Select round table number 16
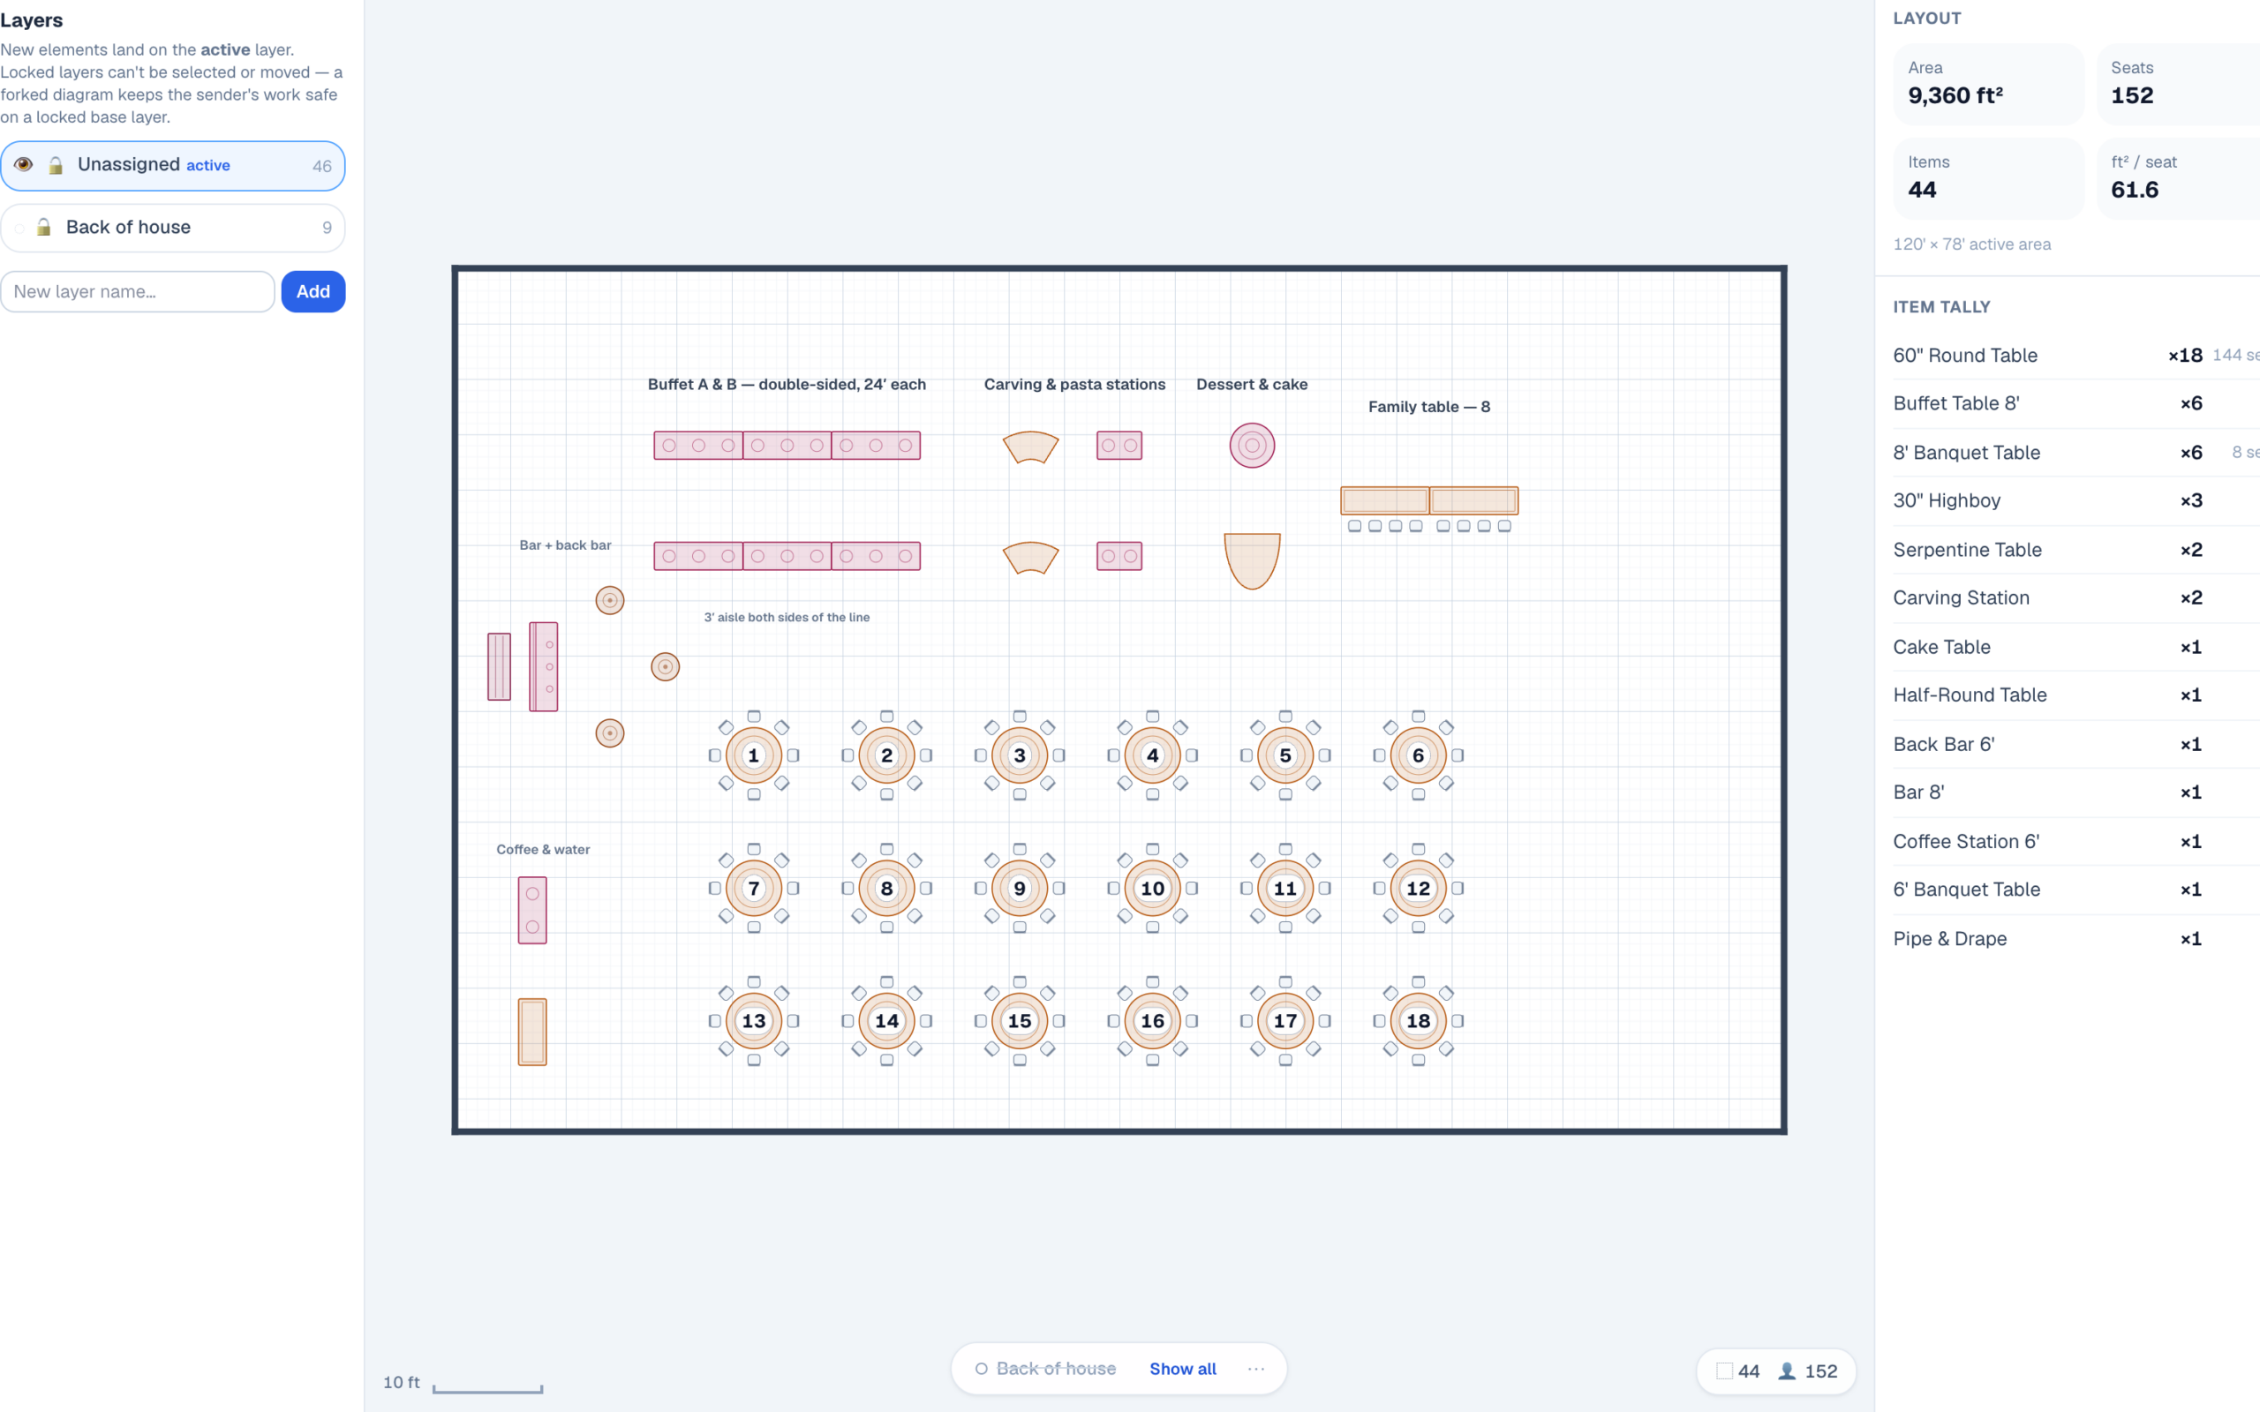Image resolution: width=2260 pixels, height=1412 pixels. 1152,1021
